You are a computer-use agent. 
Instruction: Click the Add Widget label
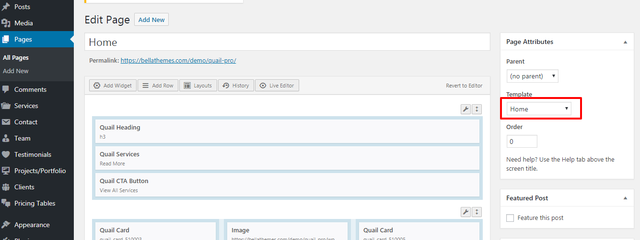click(117, 86)
